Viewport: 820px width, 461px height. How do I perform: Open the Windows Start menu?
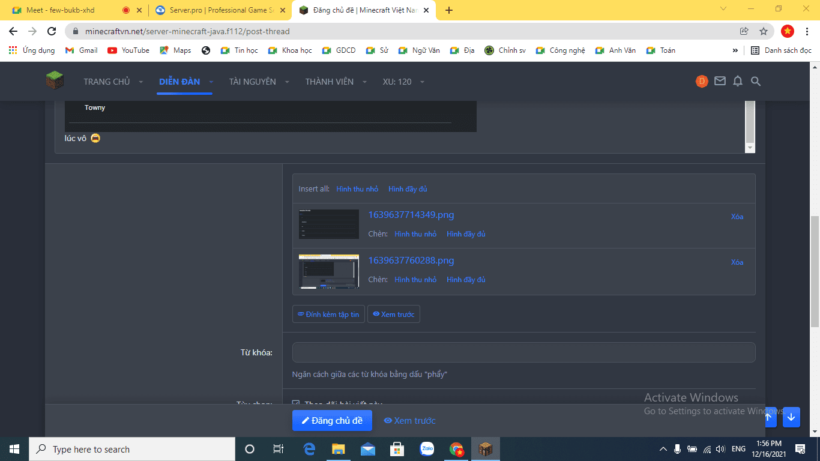pos(14,449)
